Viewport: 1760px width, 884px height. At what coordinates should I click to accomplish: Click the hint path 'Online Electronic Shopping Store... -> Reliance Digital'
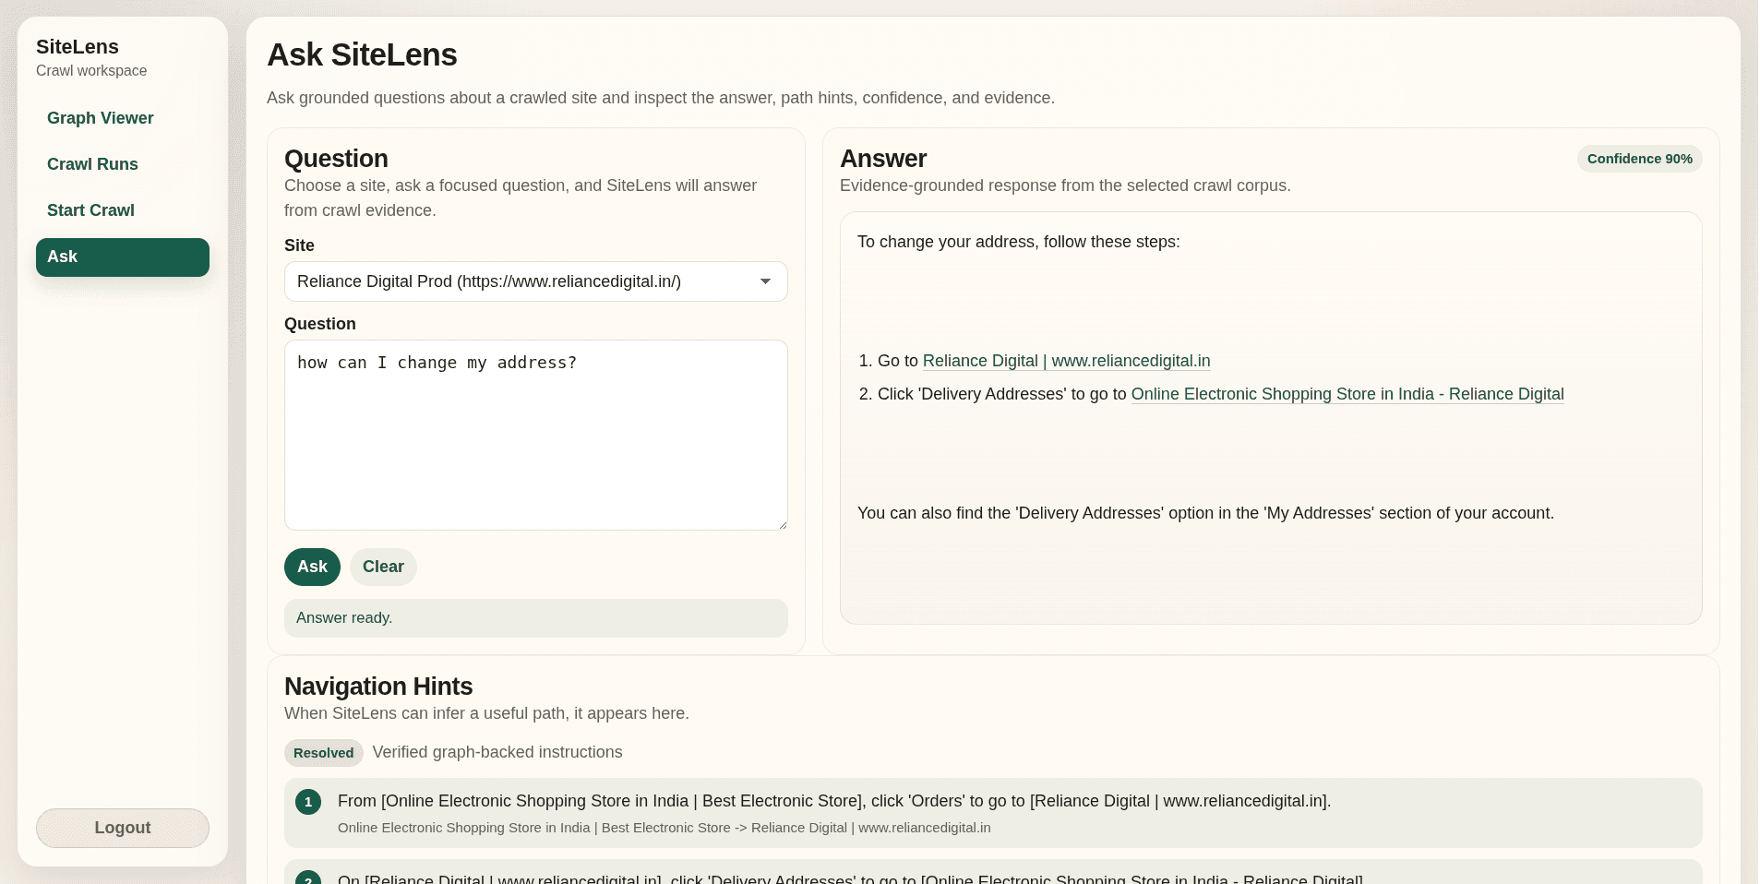tap(664, 828)
